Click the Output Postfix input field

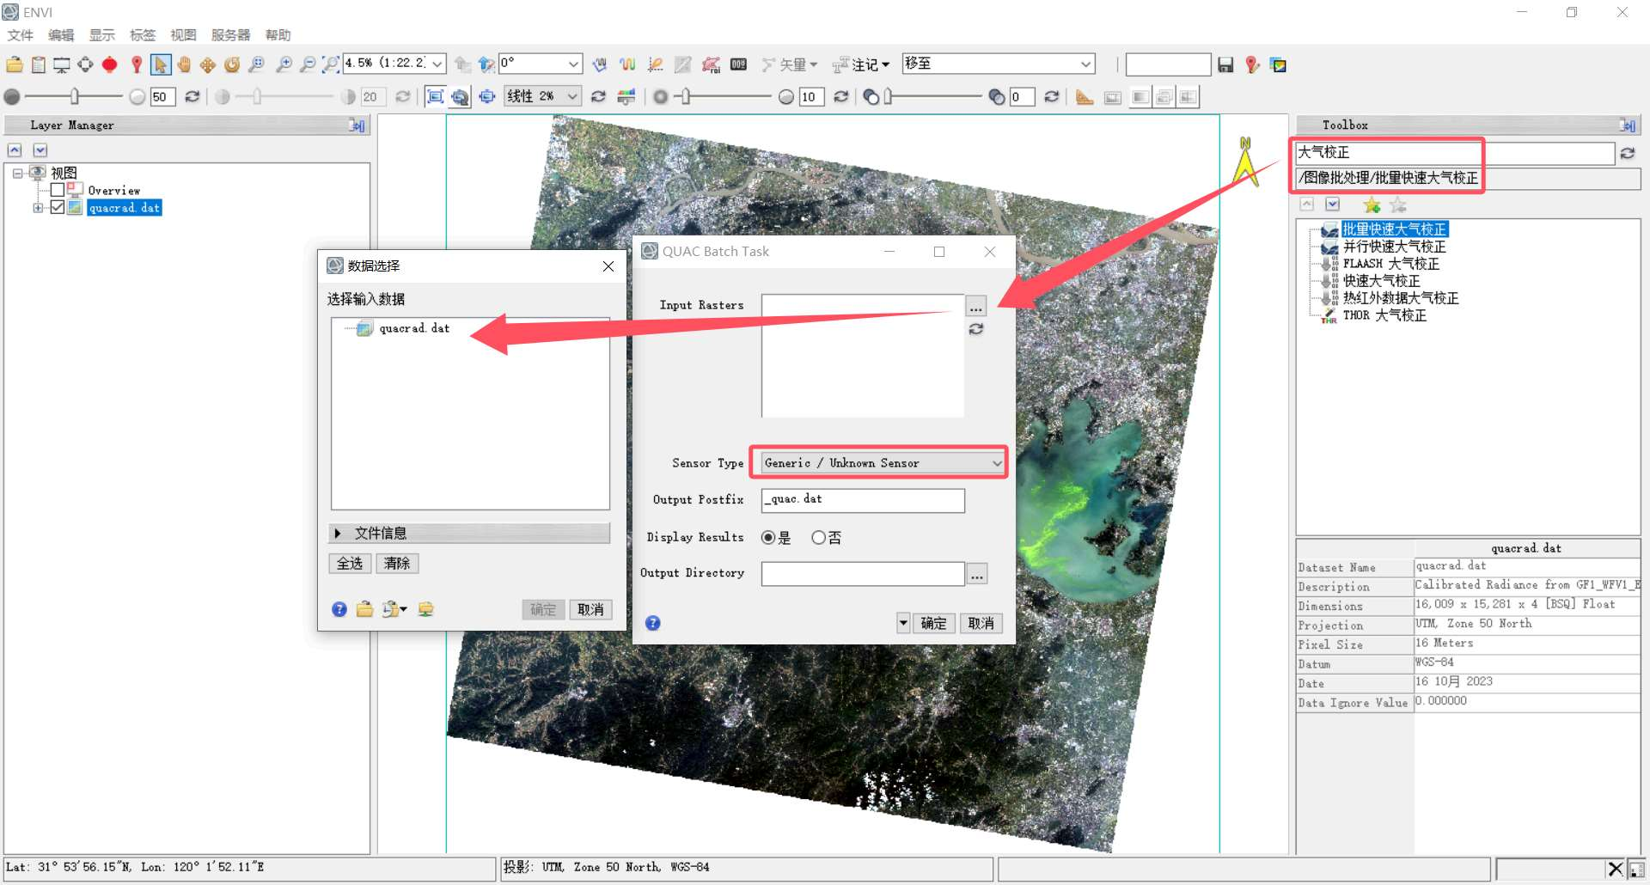pyautogui.click(x=862, y=500)
